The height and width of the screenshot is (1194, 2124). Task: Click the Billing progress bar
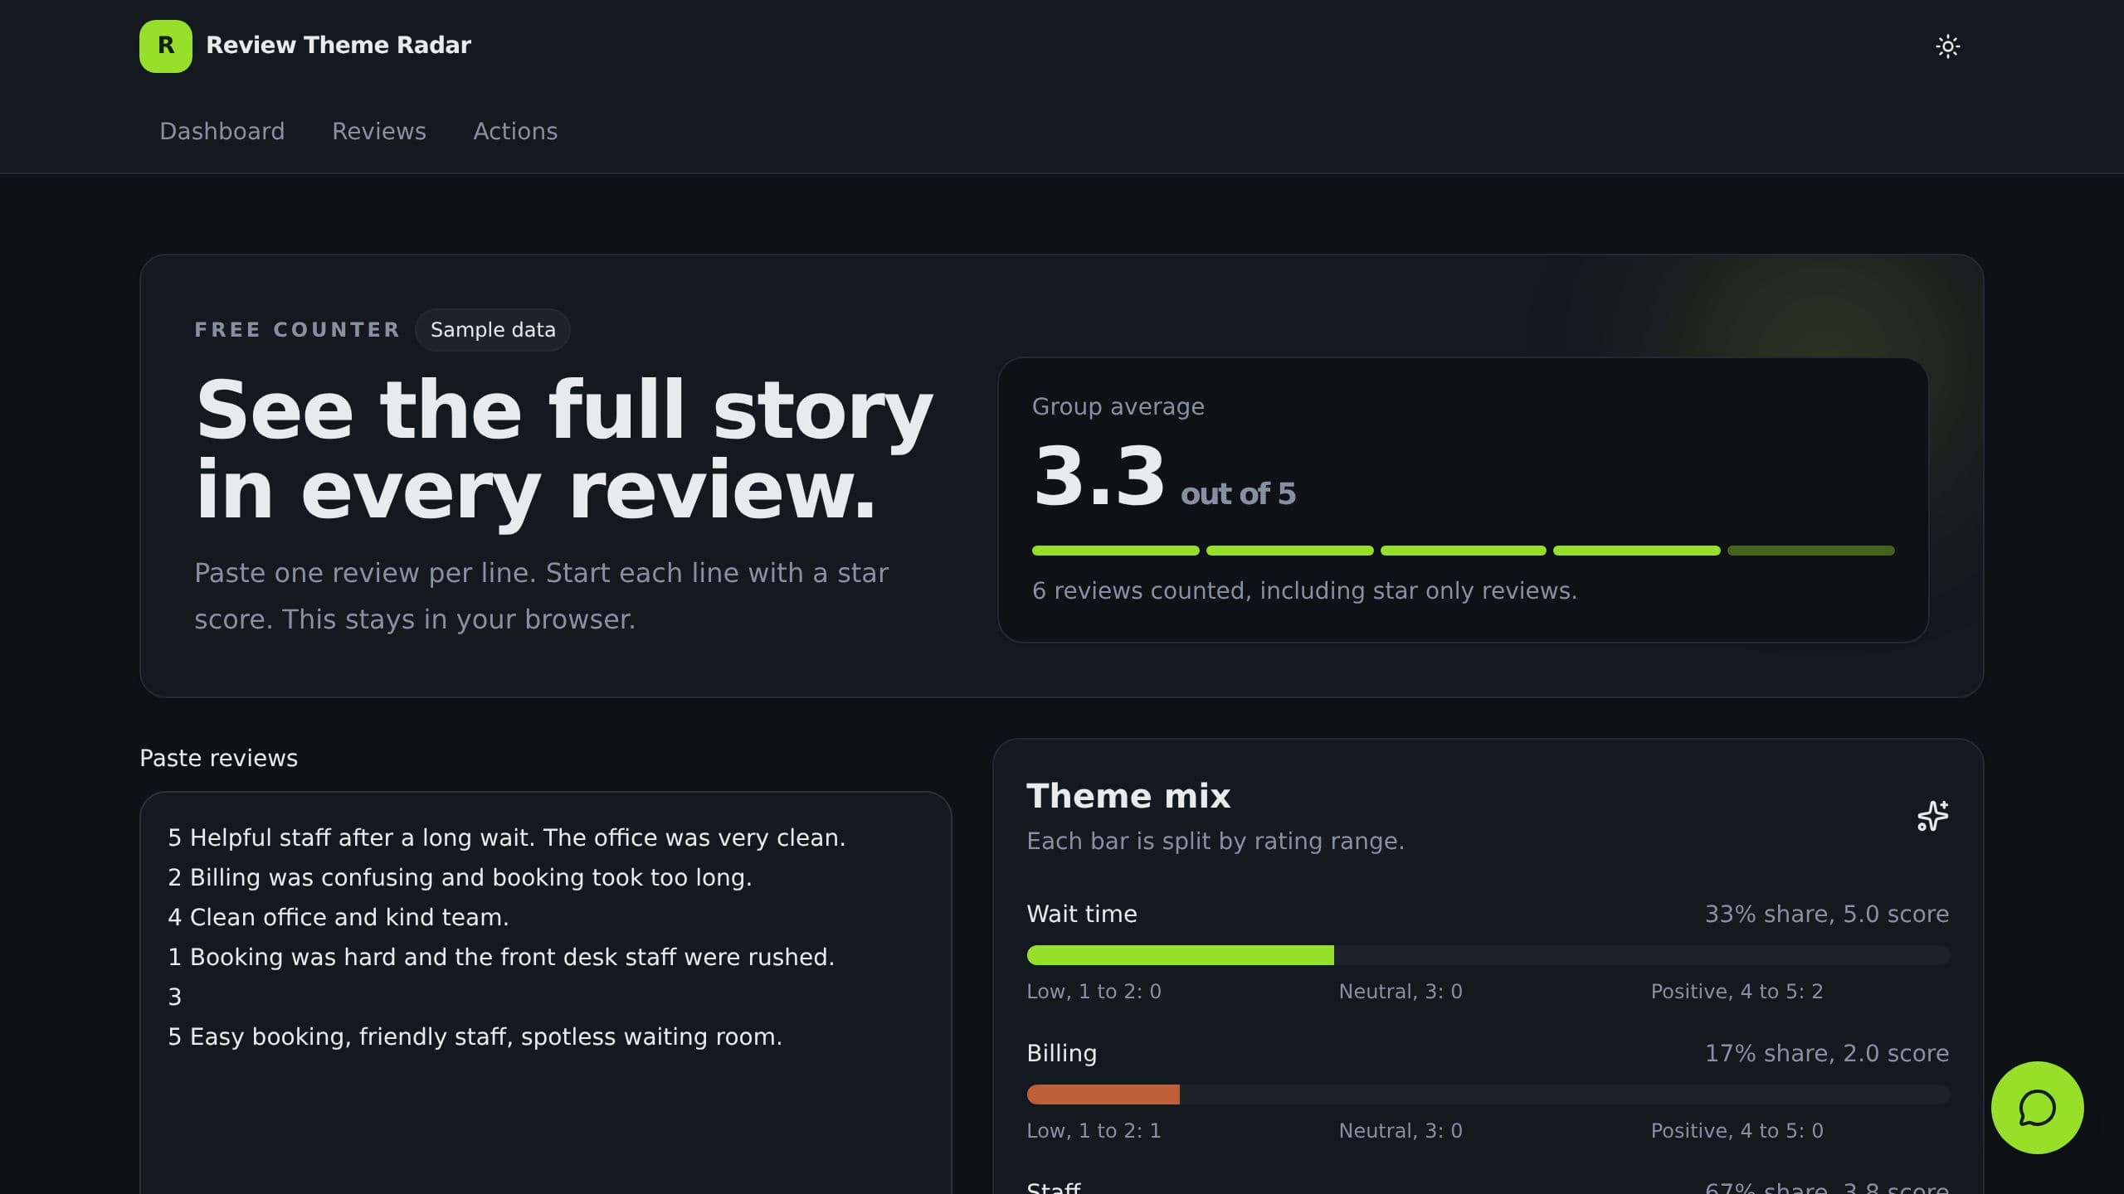tap(1488, 1094)
